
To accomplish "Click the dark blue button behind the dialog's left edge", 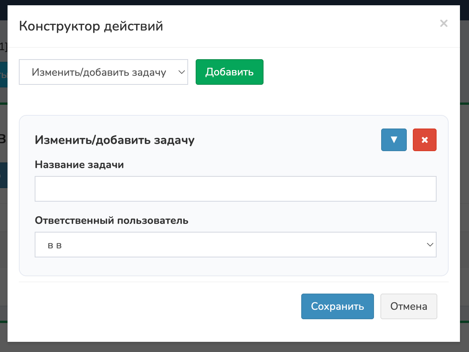I will (x=3, y=175).
